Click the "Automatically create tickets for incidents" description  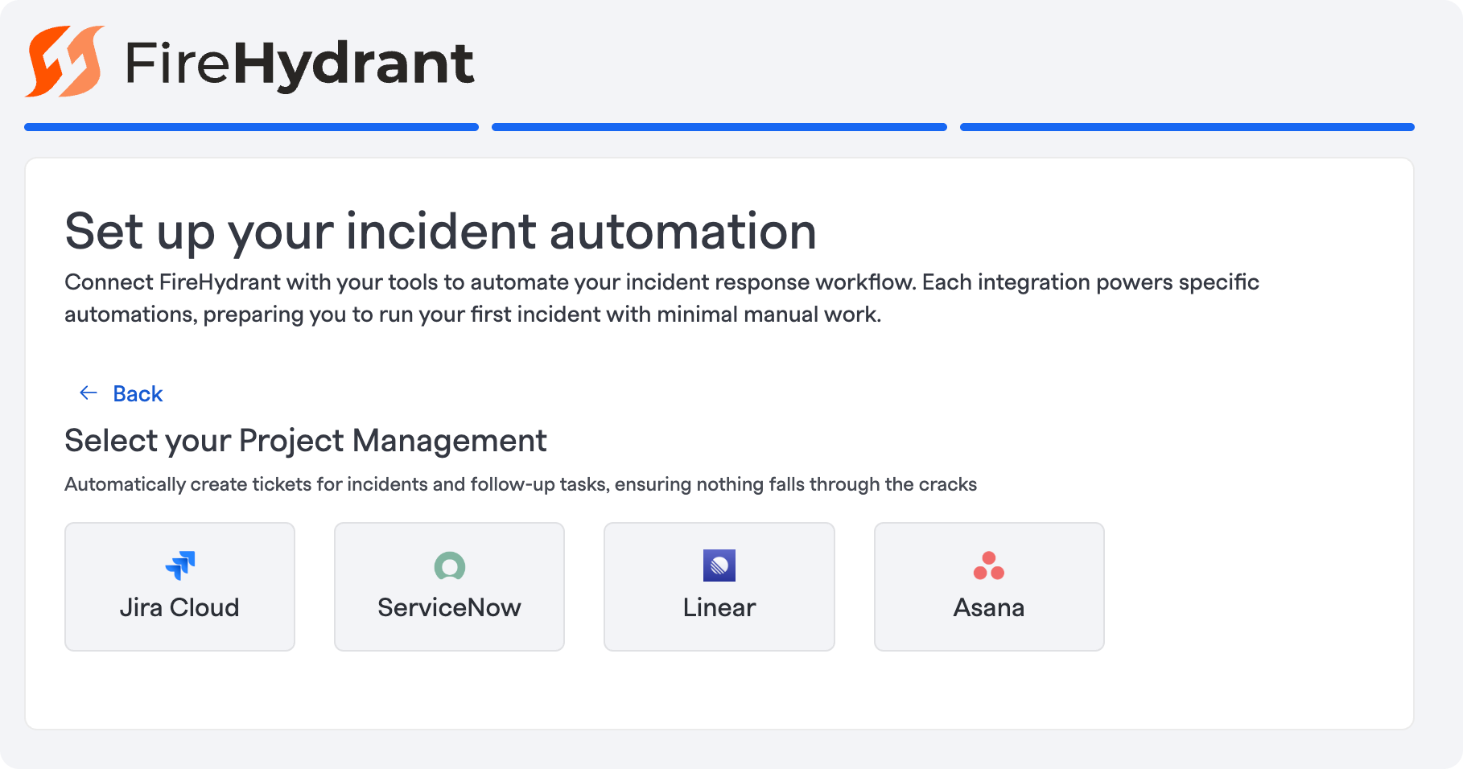[x=521, y=484]
